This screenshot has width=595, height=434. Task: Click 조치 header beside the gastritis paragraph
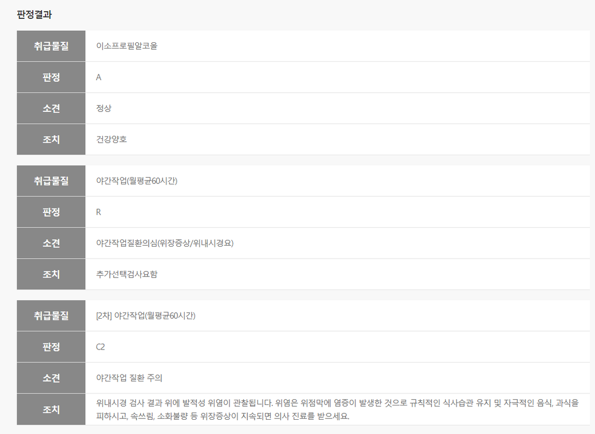point(51,409)
